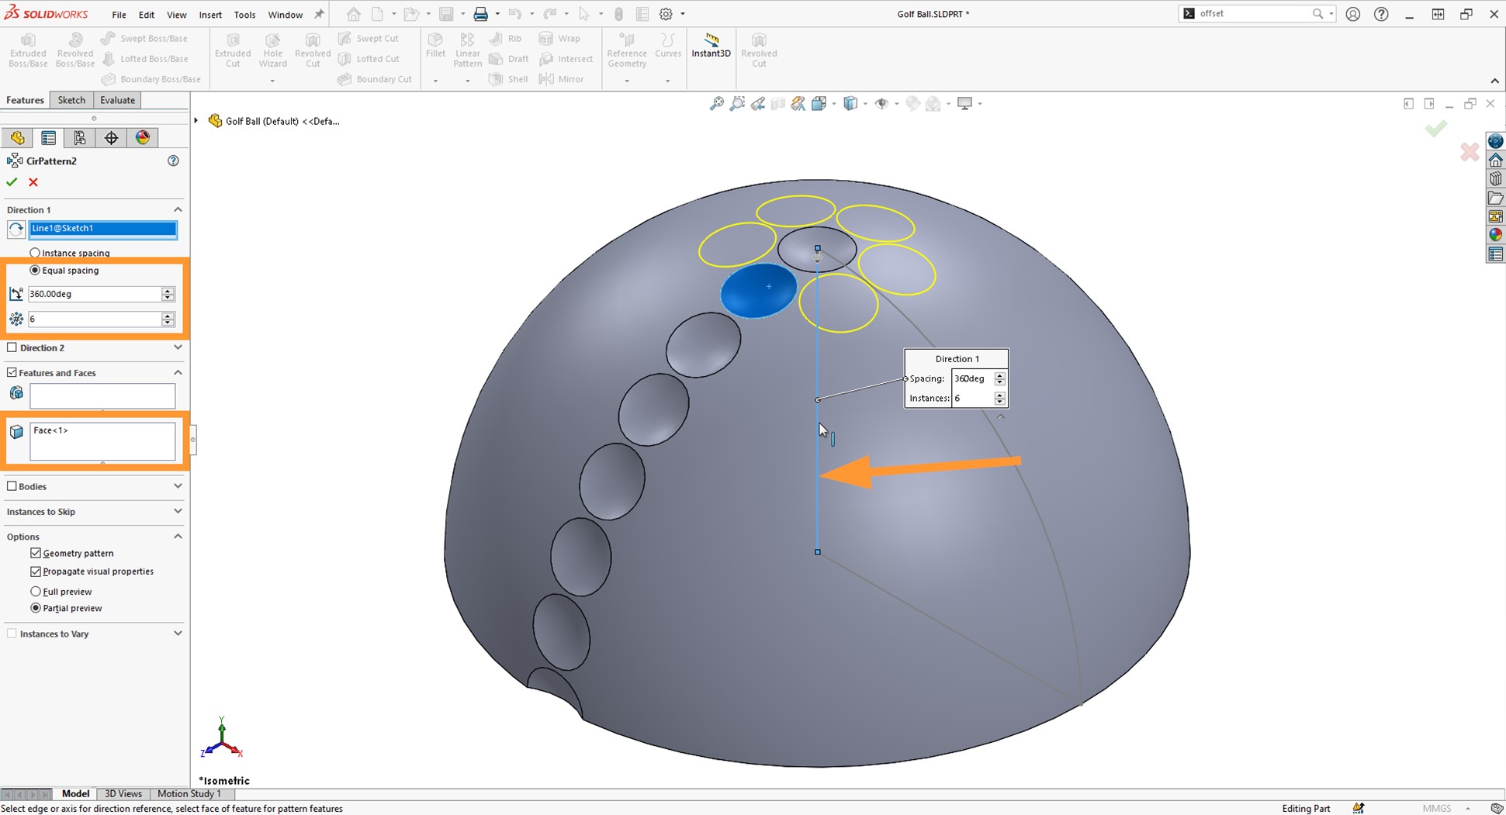Viewport: 1506px width, 815px height.
Task: Select the Mirror feature tool
Action: coord(561,78)
